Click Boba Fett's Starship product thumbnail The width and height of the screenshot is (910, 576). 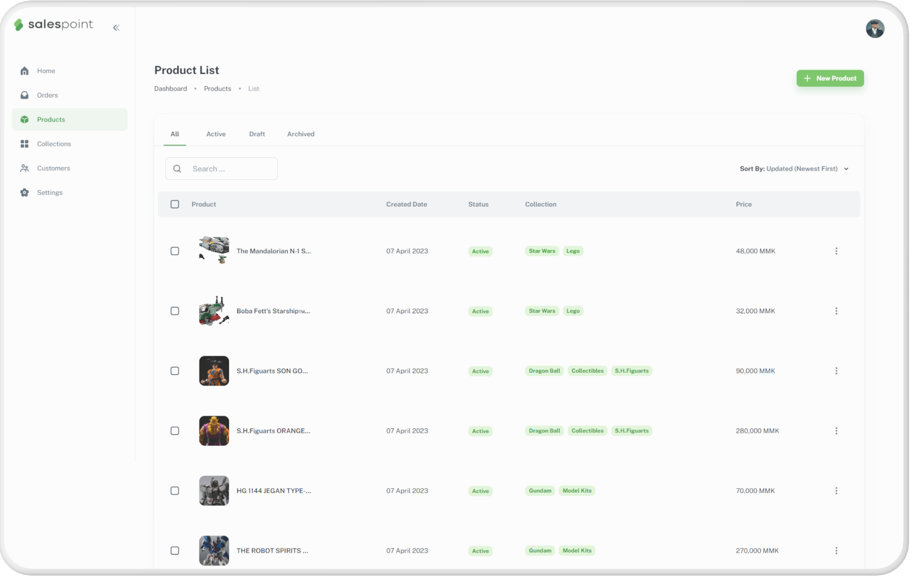[214, 311]
